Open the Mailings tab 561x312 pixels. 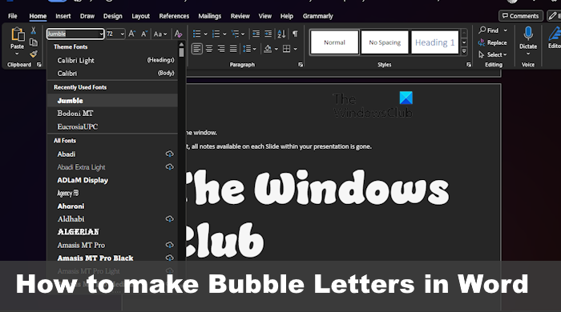coord(210,16)
